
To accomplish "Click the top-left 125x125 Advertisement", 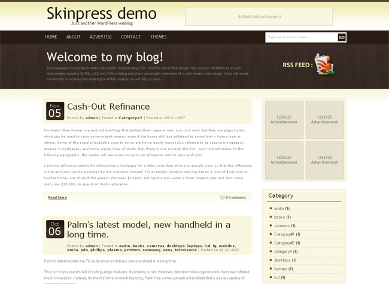I will (x=284, y=119).
